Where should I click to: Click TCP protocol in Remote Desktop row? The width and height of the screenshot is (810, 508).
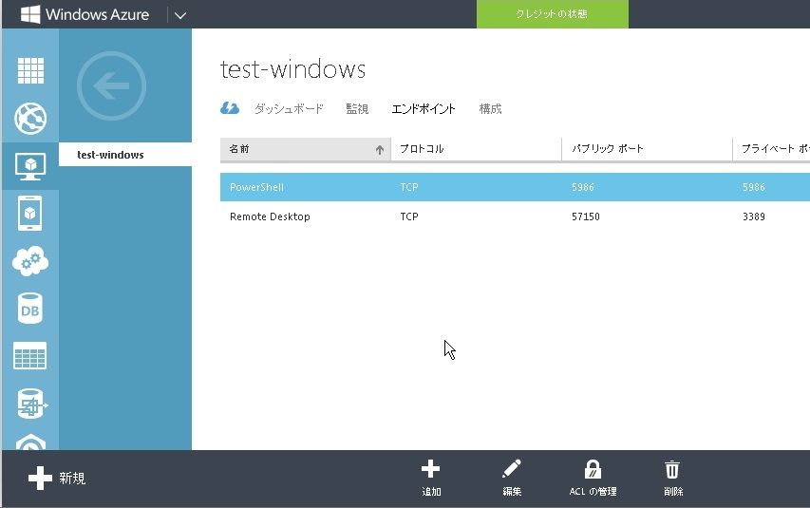pos(409,216)
